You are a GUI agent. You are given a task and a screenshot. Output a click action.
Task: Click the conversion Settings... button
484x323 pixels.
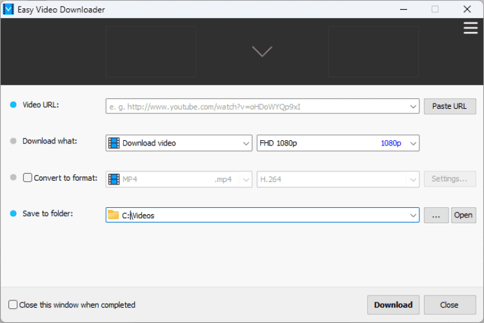point(450,179)
